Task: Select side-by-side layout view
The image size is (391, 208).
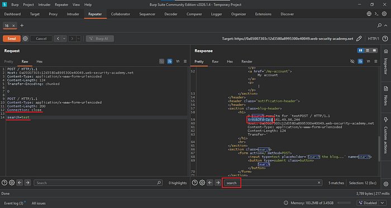Action: (x=360, y=51)
